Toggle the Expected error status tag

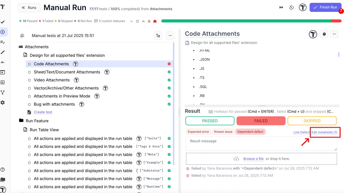click(x=198, y=132)
